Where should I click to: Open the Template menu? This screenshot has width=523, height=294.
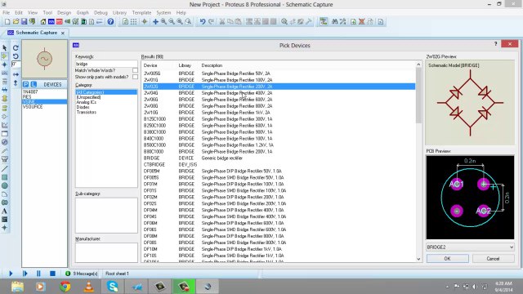coord(141,13)
